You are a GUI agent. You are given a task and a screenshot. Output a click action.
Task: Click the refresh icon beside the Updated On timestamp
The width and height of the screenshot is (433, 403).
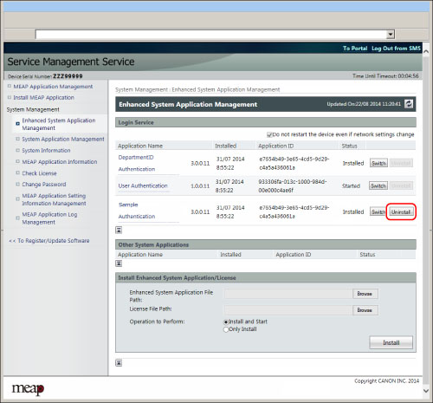pos(409,104)
